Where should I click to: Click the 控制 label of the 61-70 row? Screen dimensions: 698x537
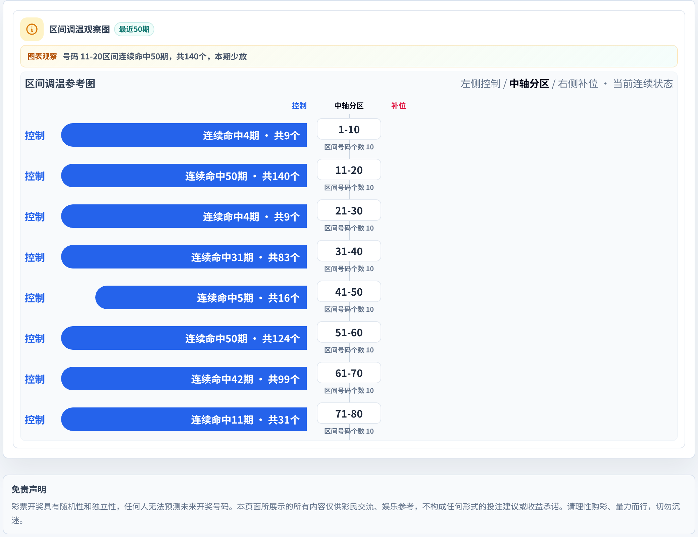[35, 379]
